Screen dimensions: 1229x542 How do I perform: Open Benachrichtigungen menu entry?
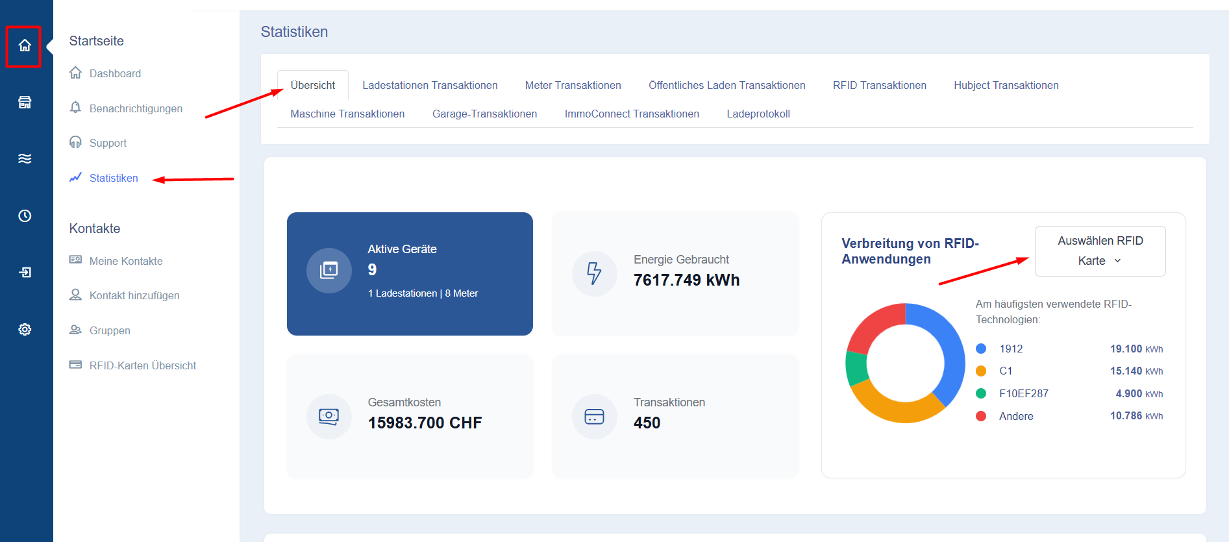coord(136,108)
